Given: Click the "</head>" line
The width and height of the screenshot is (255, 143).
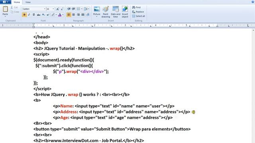Looking at the screenshot, I should (42, 37).
